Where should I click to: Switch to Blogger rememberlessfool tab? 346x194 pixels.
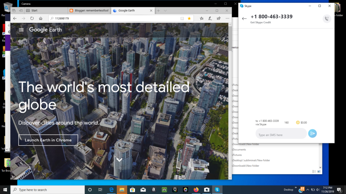click(x=89, y=10)
